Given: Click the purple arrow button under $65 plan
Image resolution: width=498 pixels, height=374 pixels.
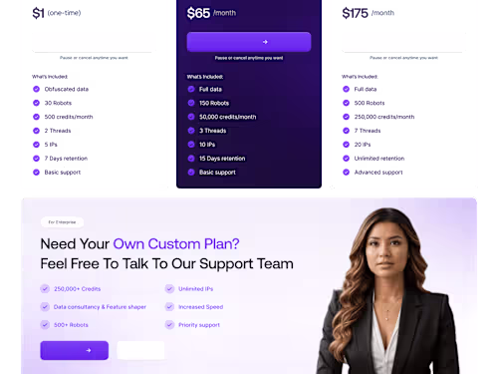Looking at the screenshot, I should coord(249,42).
